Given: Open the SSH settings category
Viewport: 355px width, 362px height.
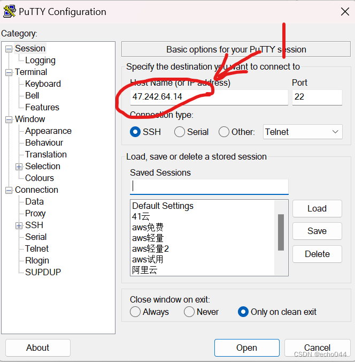Looking at the screenshot, I should click(34, 225).
